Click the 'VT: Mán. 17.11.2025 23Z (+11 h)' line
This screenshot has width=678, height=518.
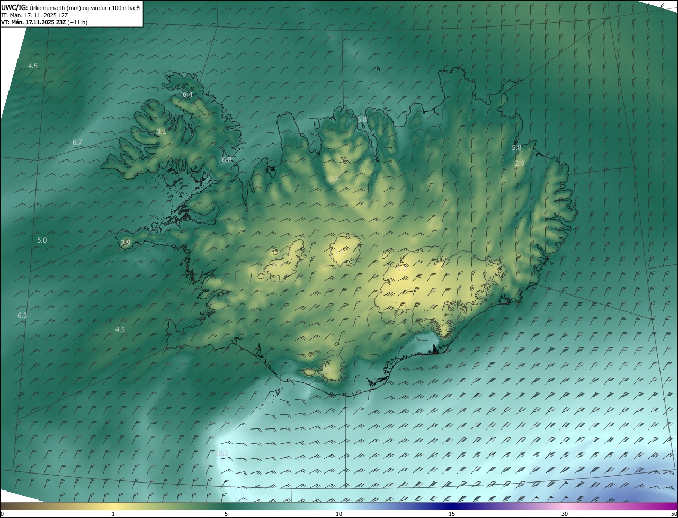[x=43, y=22]
